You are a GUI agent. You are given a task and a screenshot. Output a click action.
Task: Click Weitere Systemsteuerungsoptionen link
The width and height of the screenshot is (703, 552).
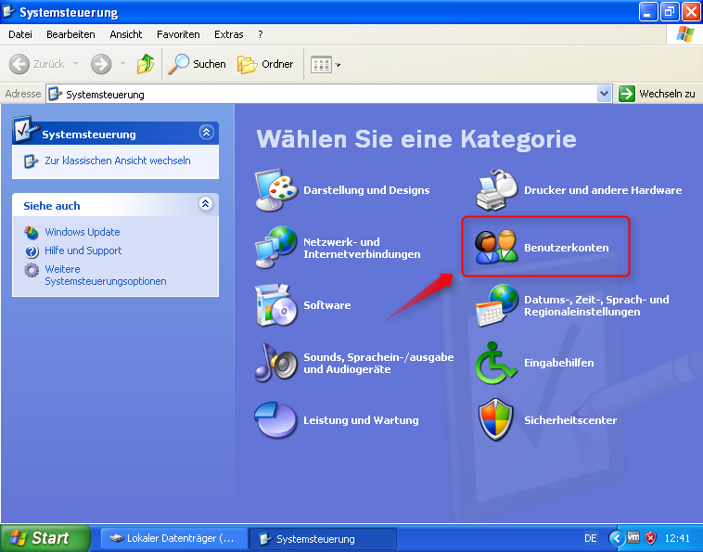[x=106, y=276]
